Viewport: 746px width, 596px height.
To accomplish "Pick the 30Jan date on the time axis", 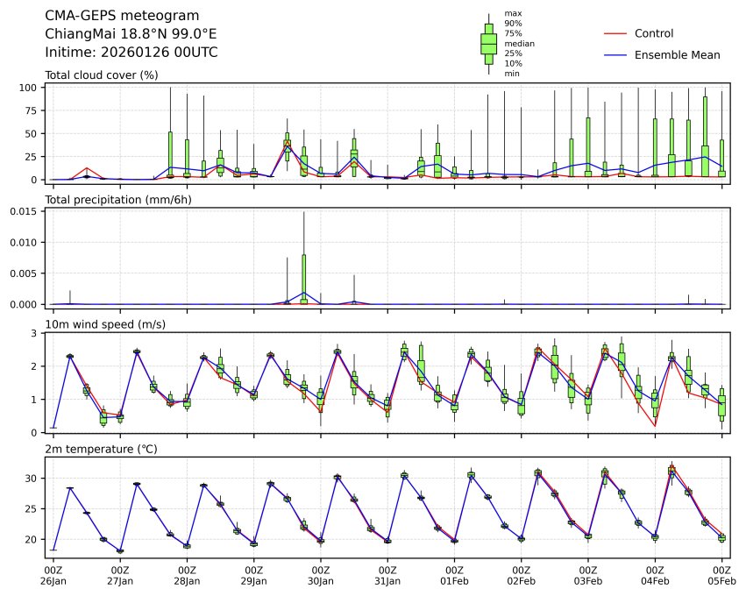I will [x=321, y=580].
